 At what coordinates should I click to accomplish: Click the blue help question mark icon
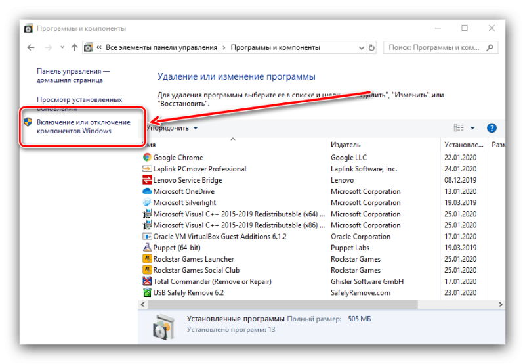[492, 128]
